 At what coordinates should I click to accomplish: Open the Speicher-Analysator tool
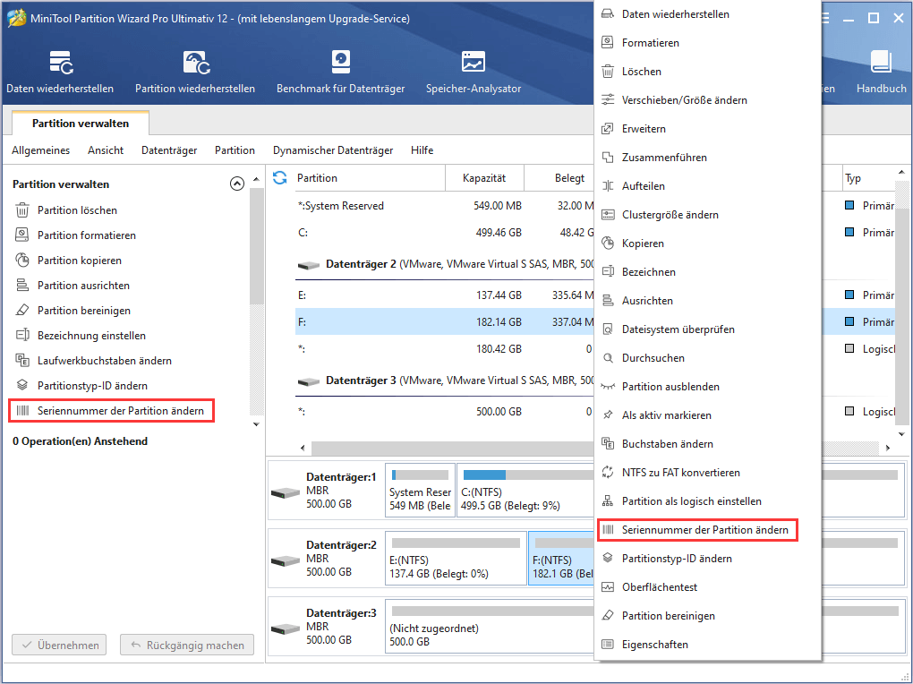click(x=473, y=63)
